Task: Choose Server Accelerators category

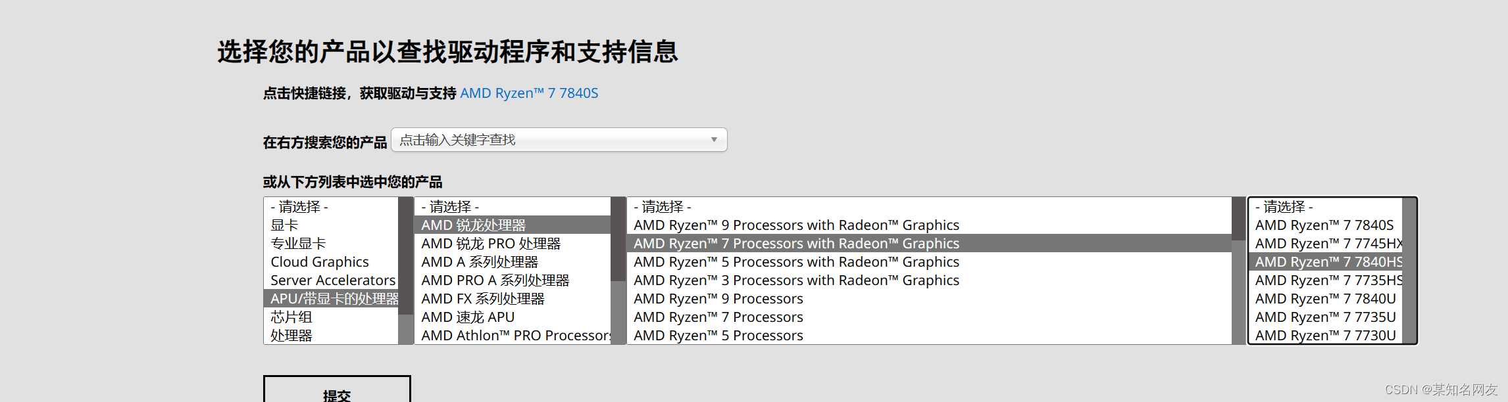Action: tap(331, 280)
